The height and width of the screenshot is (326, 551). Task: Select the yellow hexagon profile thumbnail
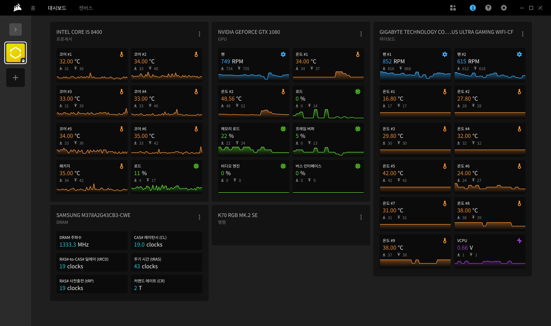[16, 53]
